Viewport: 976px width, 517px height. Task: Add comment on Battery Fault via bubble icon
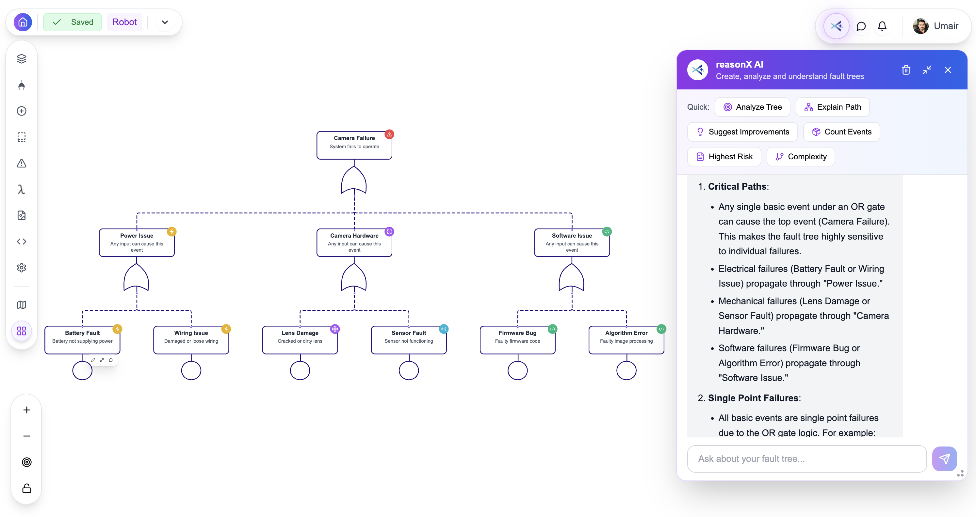point(111,360)
